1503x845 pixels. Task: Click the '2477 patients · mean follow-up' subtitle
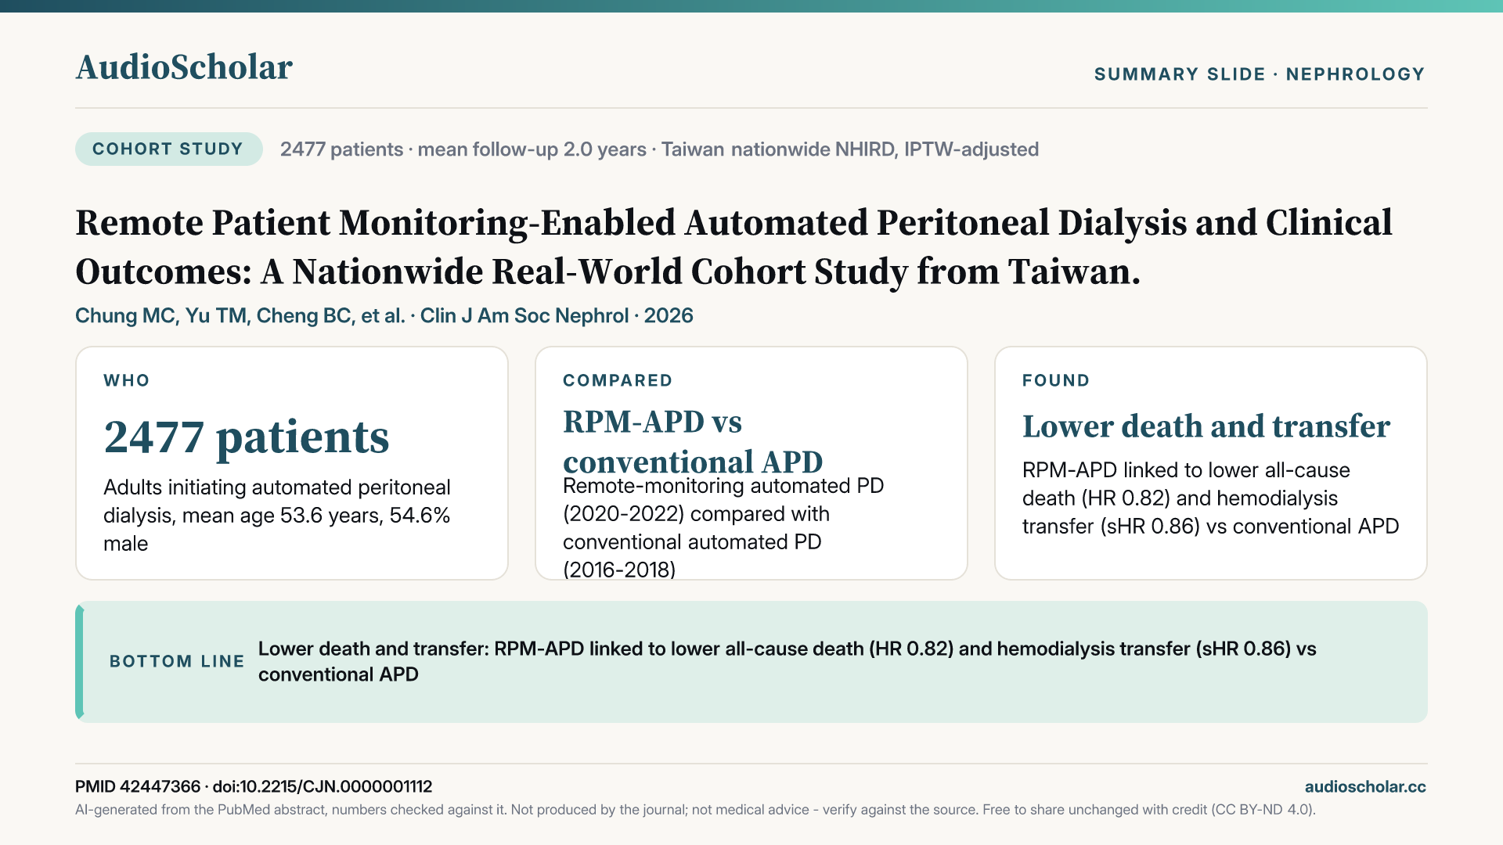point(659,149)
